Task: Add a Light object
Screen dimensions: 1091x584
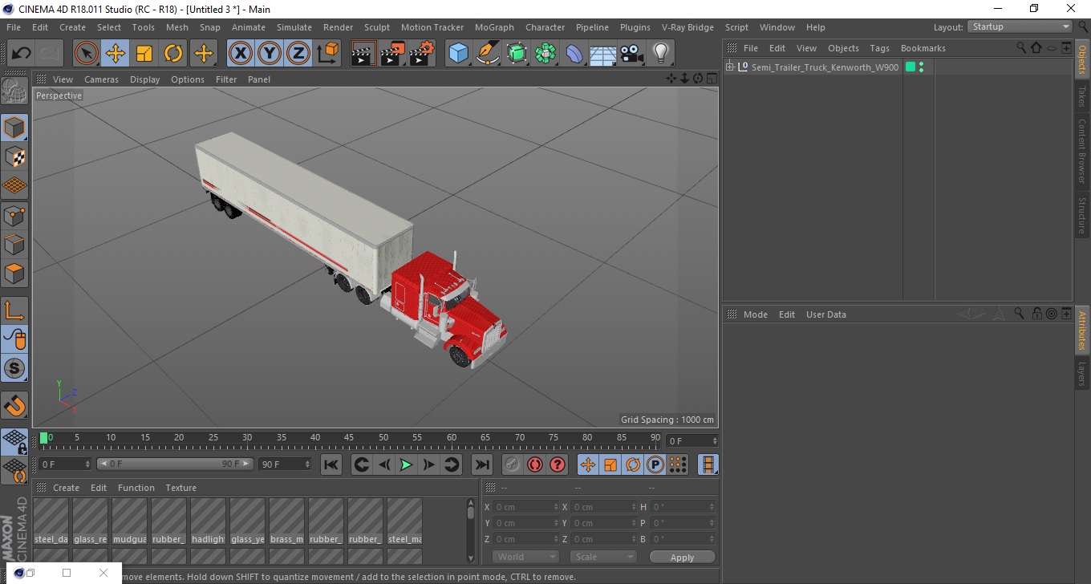Action: tap(661, 54)
